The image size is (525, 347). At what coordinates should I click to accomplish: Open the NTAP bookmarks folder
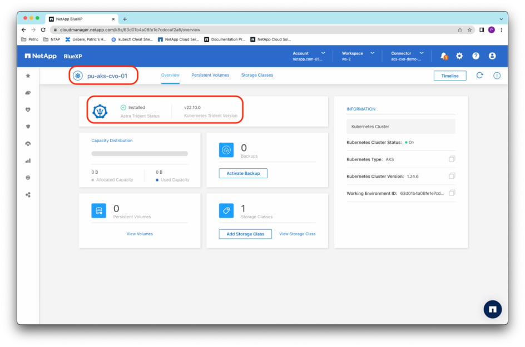(52, 39)
